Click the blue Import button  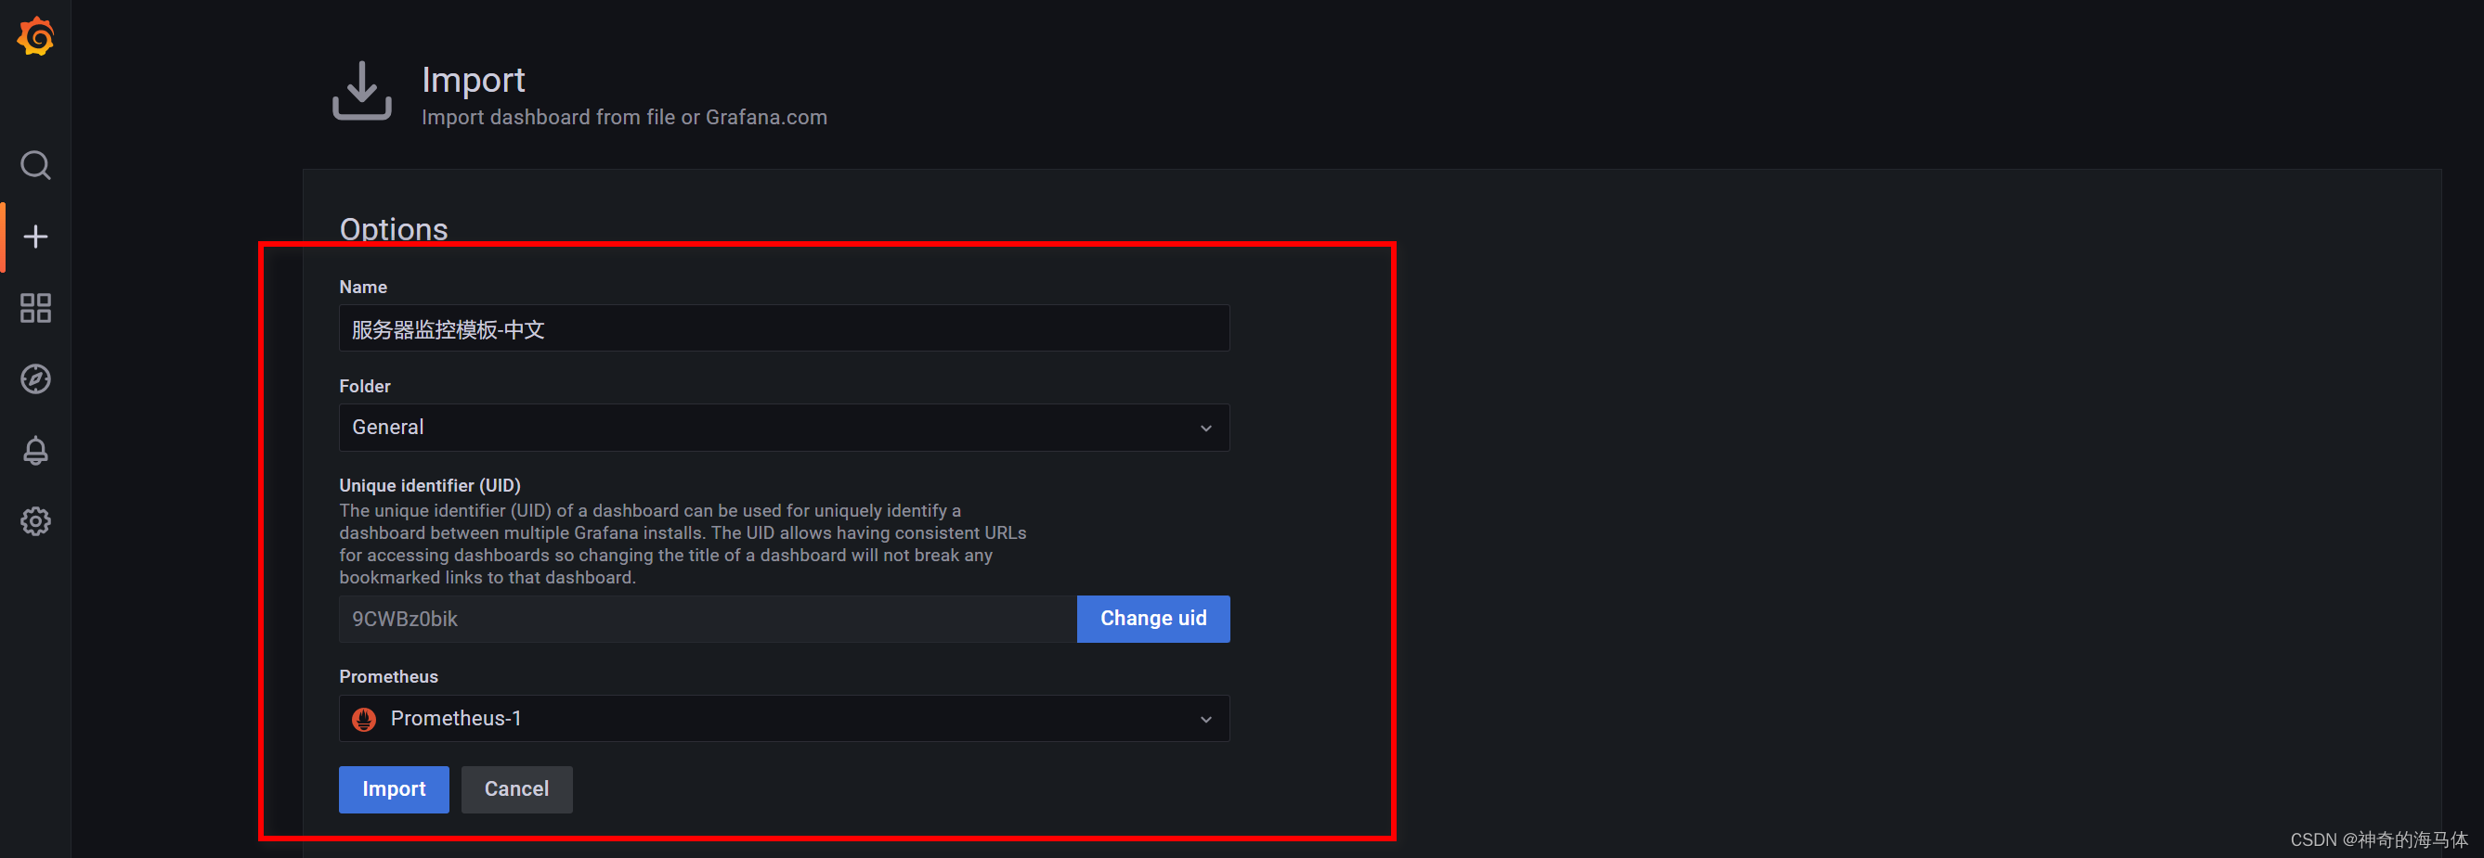[x=394, y=789]
